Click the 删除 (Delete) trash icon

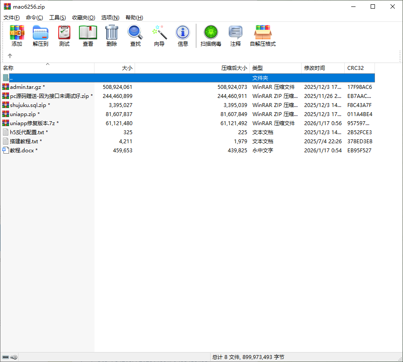112,35
